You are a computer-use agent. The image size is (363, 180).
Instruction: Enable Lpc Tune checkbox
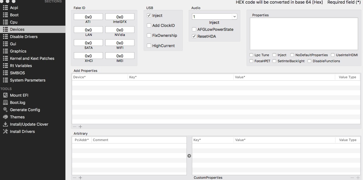[251, 55]
